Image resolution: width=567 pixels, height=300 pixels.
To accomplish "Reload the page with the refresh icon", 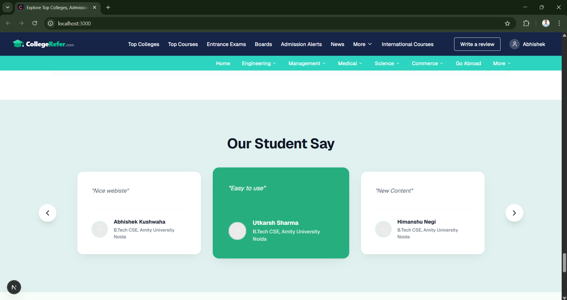I will [x=35, y=23].
